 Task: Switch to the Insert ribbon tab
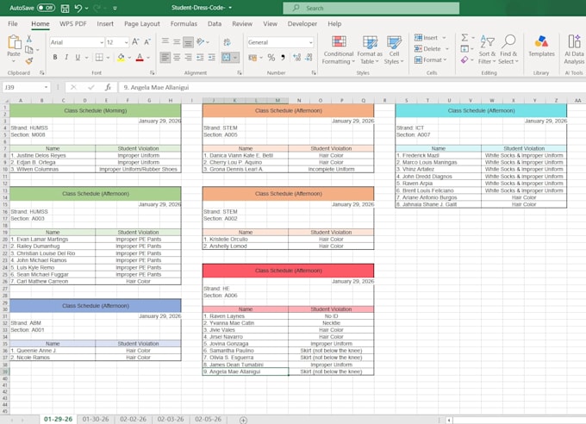pyautogui.click(x=105, y=23)
